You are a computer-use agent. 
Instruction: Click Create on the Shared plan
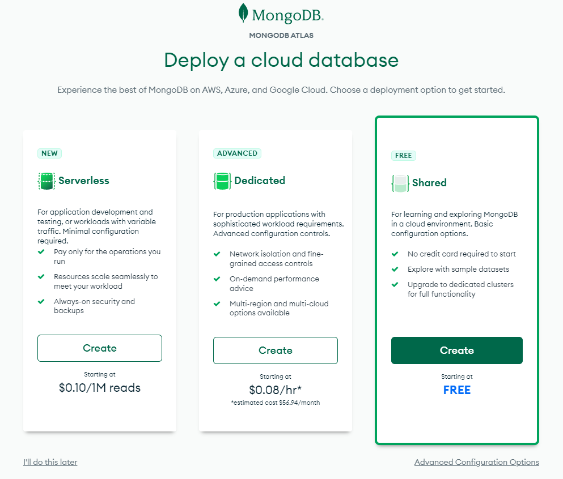click(x=457, y=350)
